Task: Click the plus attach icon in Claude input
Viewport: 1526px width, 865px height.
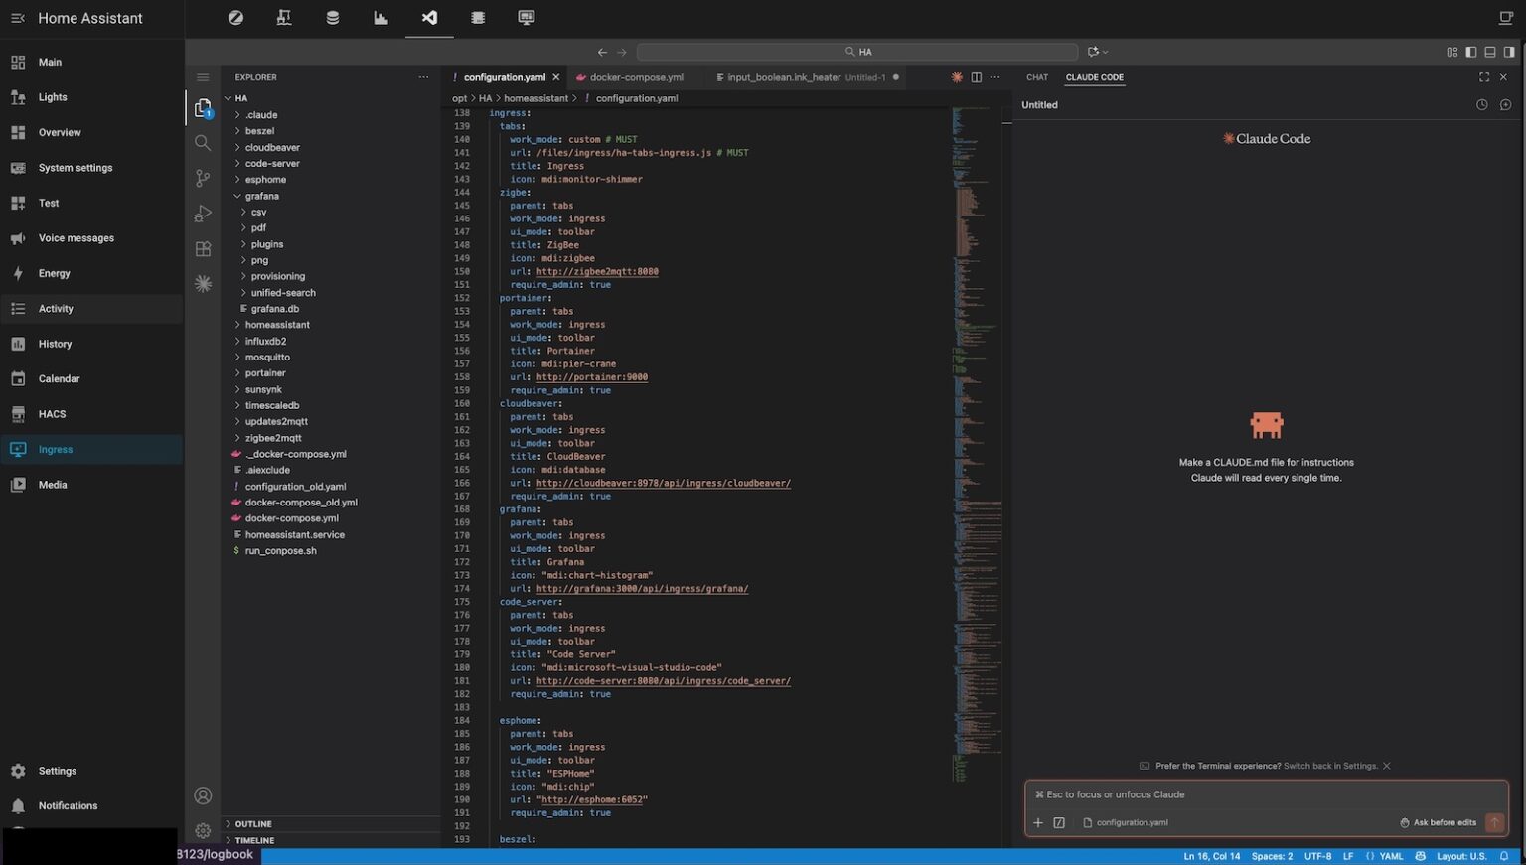Action: pyautogui.click(x=1038, y=822)
